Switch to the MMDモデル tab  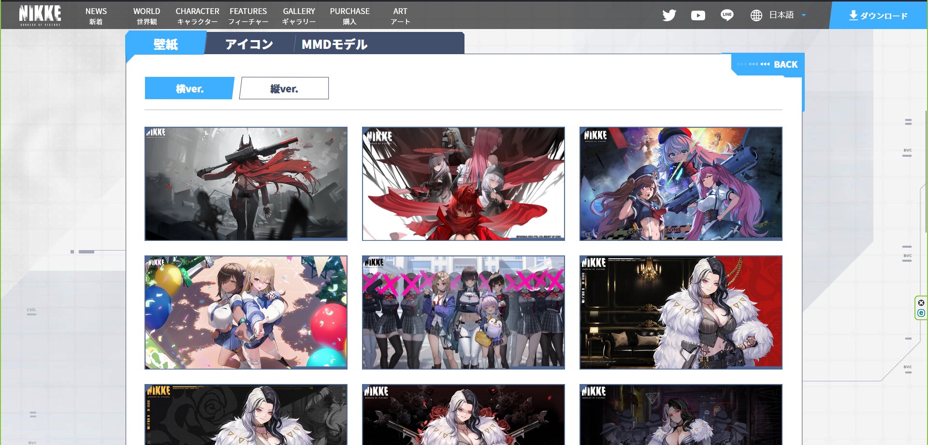[x=334, y=44]
